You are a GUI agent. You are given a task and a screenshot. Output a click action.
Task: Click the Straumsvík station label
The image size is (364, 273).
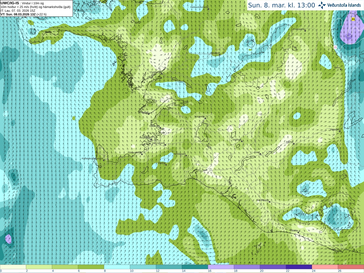[135, 152]
